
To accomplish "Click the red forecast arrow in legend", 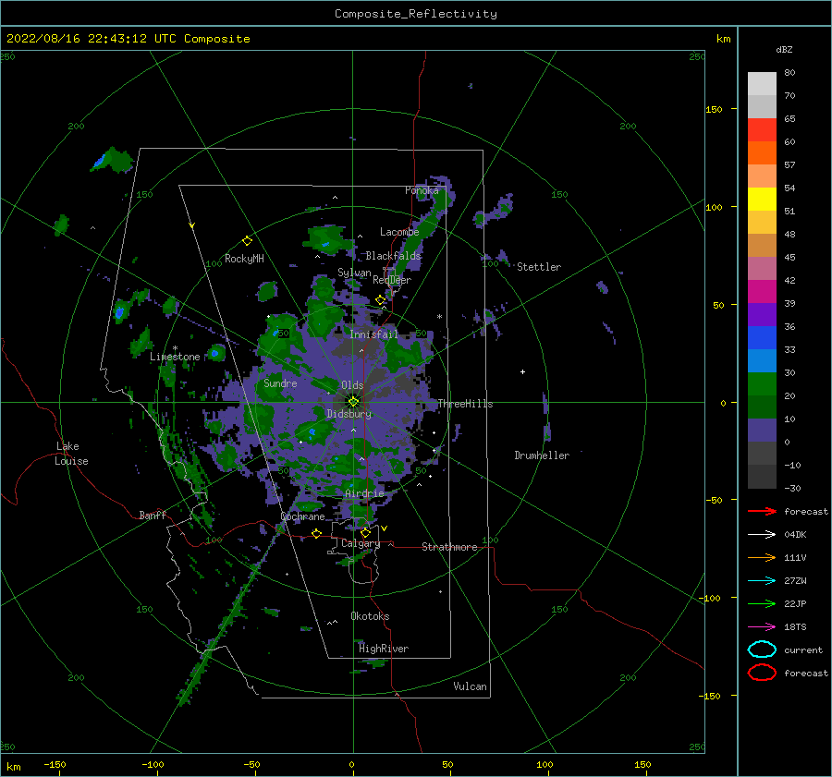I will click(x=762, y=511).
